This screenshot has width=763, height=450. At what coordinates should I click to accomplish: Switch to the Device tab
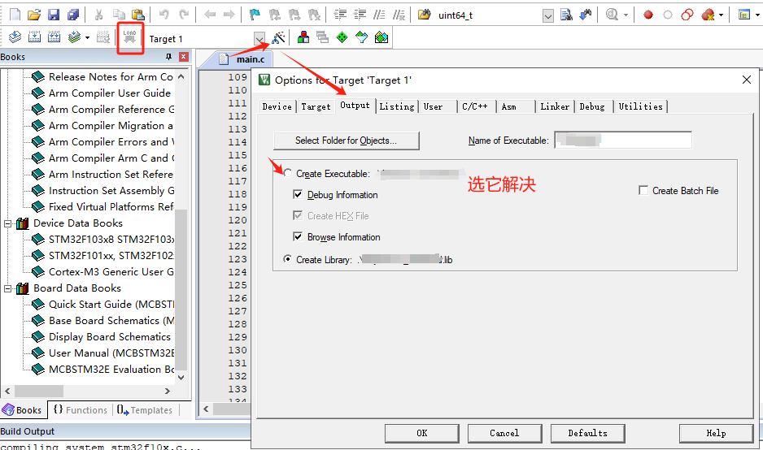(x=277, y=106)
